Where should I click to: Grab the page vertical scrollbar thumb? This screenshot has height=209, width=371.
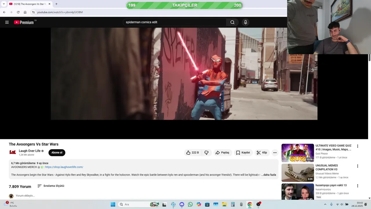tap(370, 57)
